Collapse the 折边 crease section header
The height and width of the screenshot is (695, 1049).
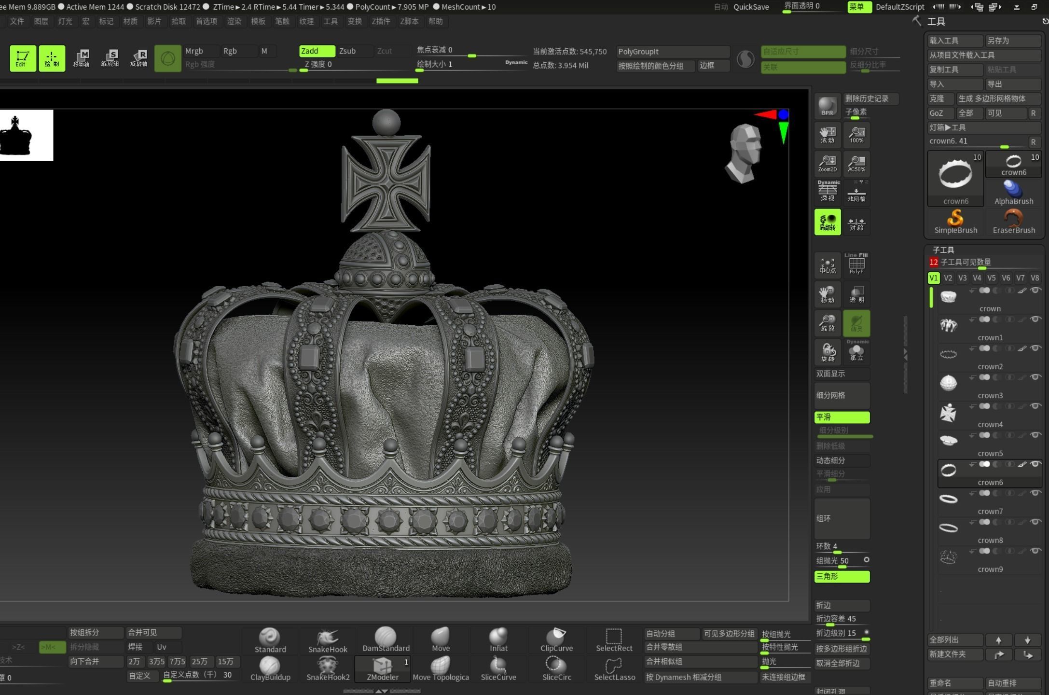842,605
